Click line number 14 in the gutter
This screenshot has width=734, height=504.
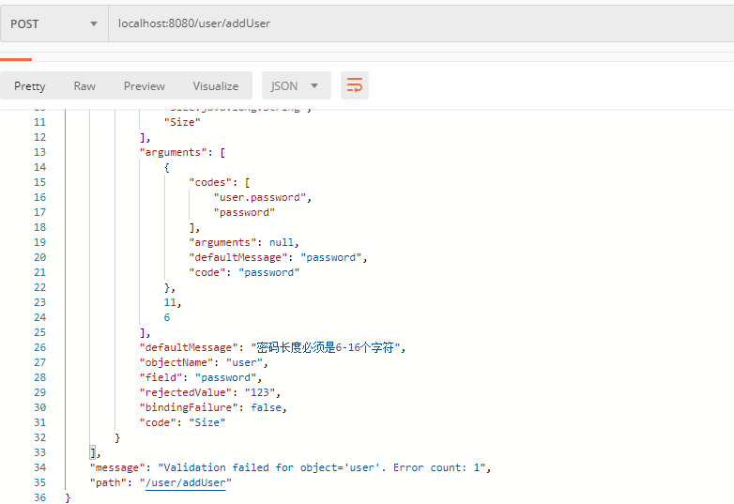coord(39,167)
